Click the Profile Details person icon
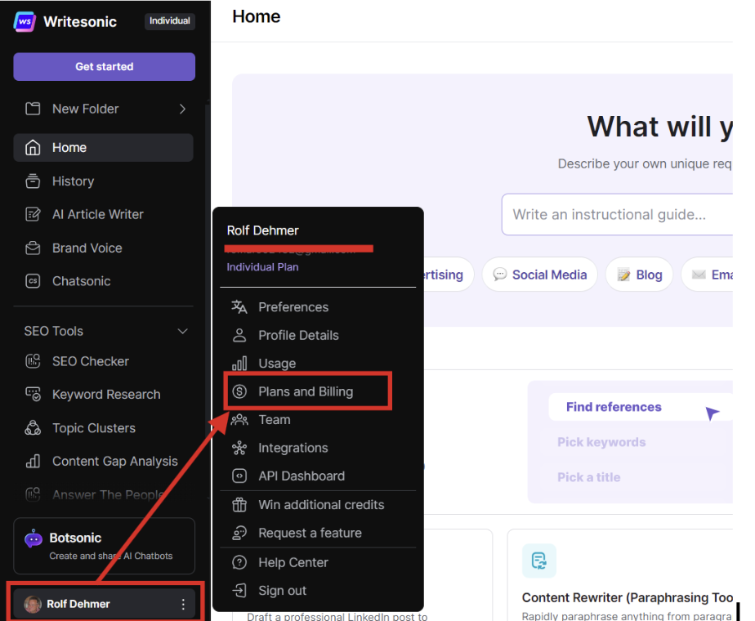755x621 pixels. pos(239,335)
